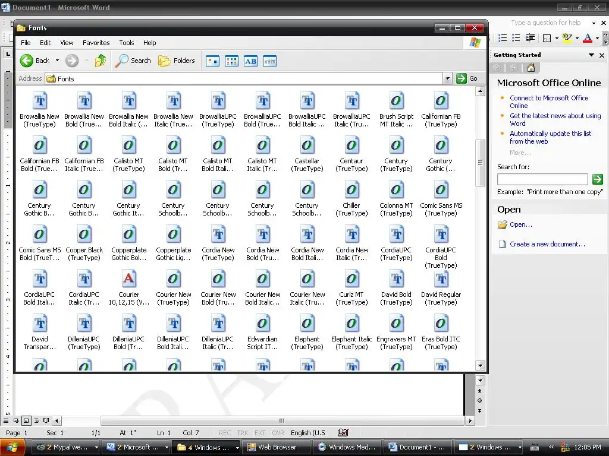Click the Fonts window vertical scrollbar thumb

pos(481,163)
